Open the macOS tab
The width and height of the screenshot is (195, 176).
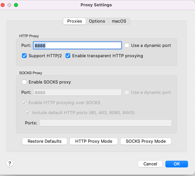coord(119,21)
